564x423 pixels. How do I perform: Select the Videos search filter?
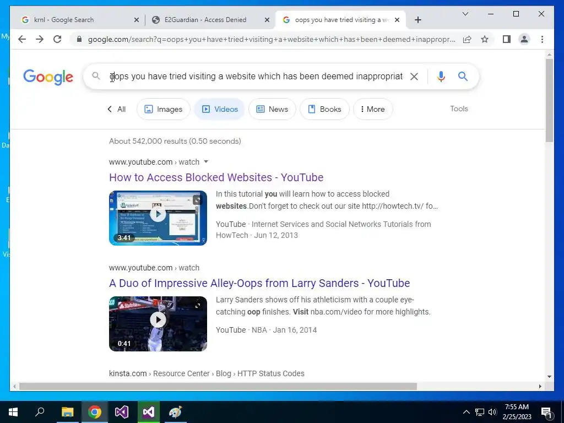coord(219,109)
